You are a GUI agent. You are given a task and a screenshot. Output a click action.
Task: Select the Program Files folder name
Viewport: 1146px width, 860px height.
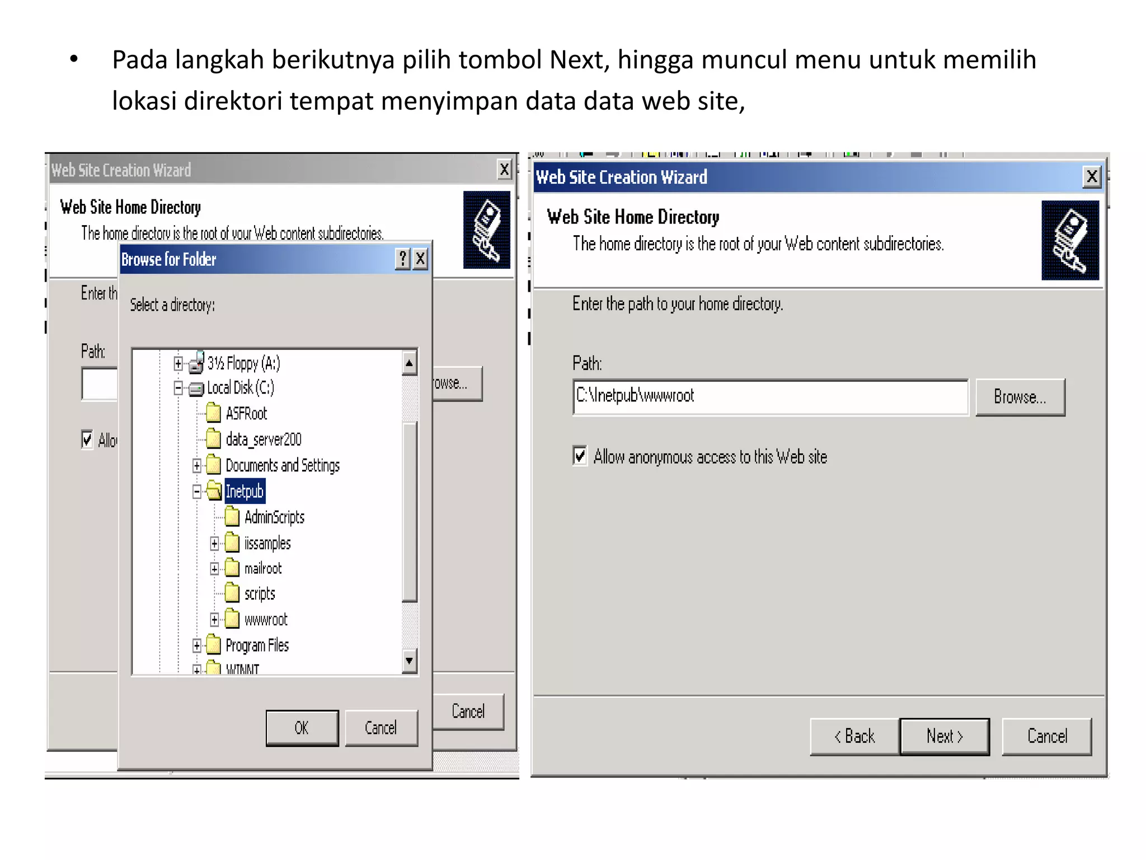pyautogui.click(x=257, y=646)
